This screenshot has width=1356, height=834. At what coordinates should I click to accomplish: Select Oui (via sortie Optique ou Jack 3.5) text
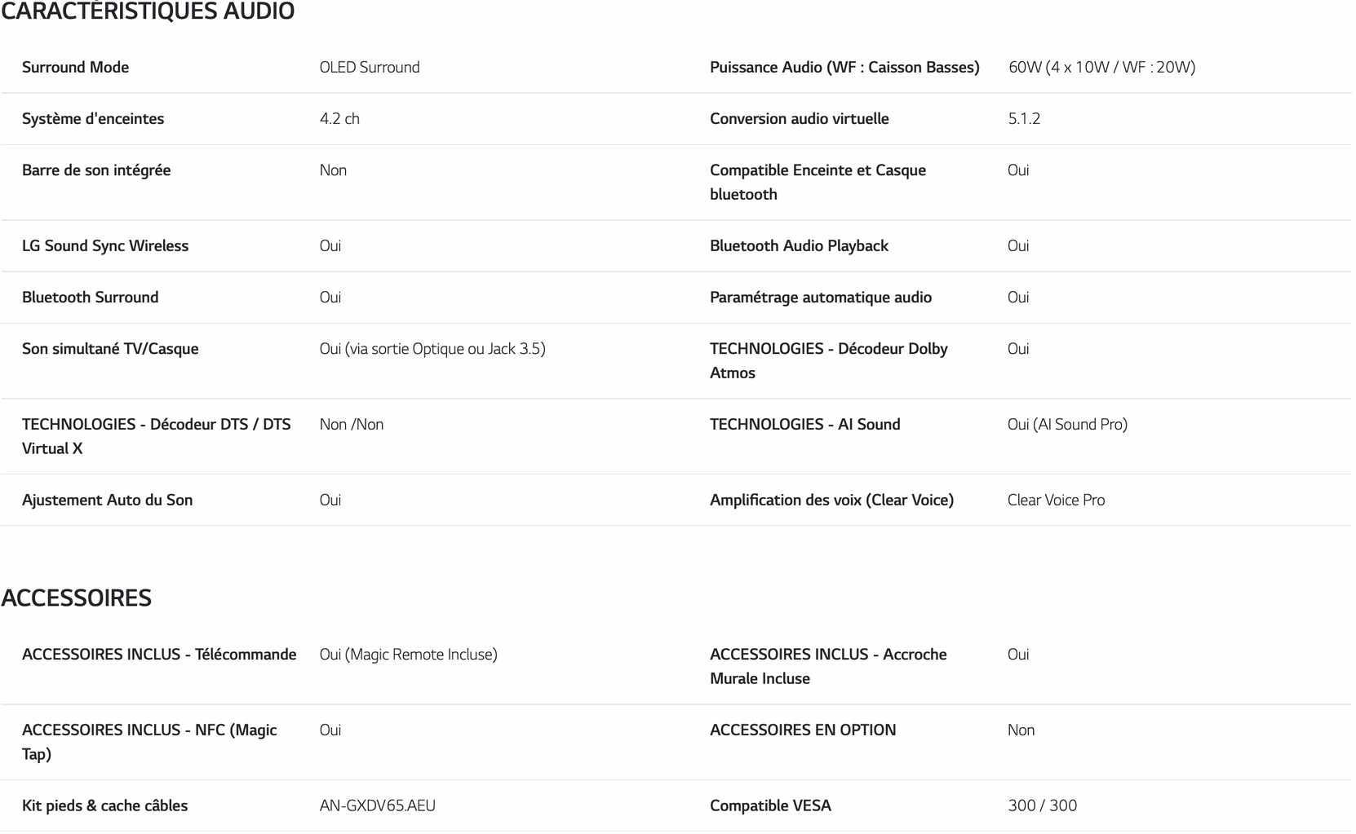(432, 348)
